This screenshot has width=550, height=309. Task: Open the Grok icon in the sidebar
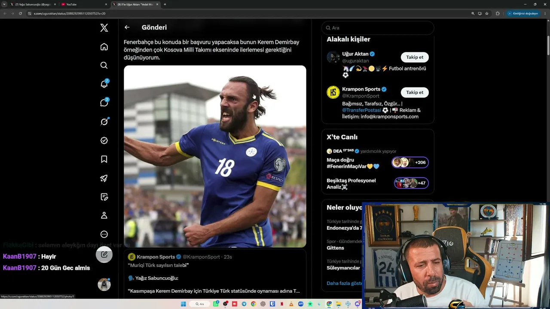pyautogui.click(x=104, y=121)
